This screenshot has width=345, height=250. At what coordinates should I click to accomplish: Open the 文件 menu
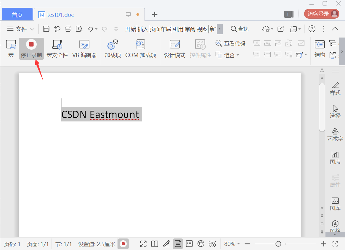click(x=17, y=29)
